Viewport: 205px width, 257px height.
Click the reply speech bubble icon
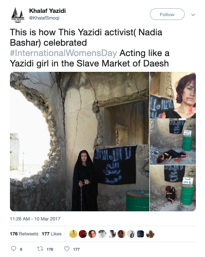pos(13,249)
